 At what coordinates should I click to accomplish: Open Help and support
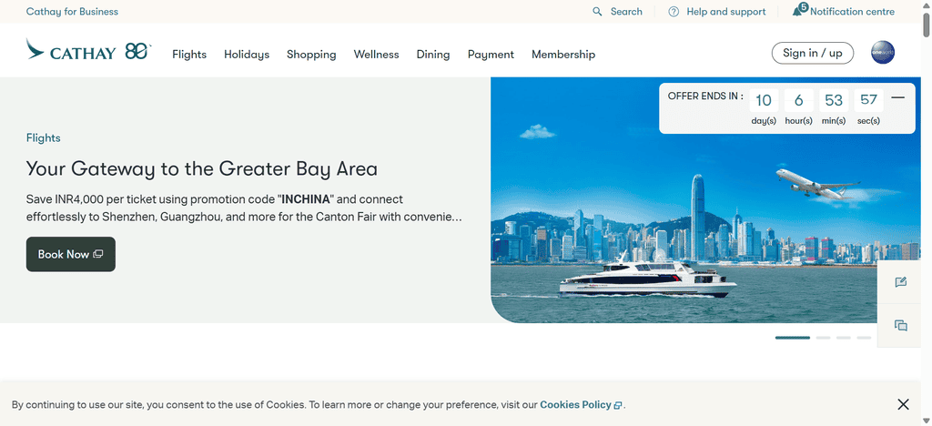click(x=726, y=11)
